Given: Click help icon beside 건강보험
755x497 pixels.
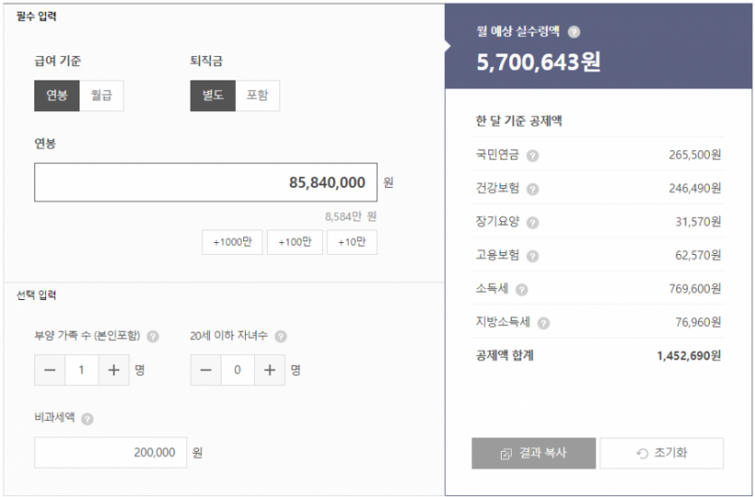Looking at the screenshot, I should tap(533, 189).
